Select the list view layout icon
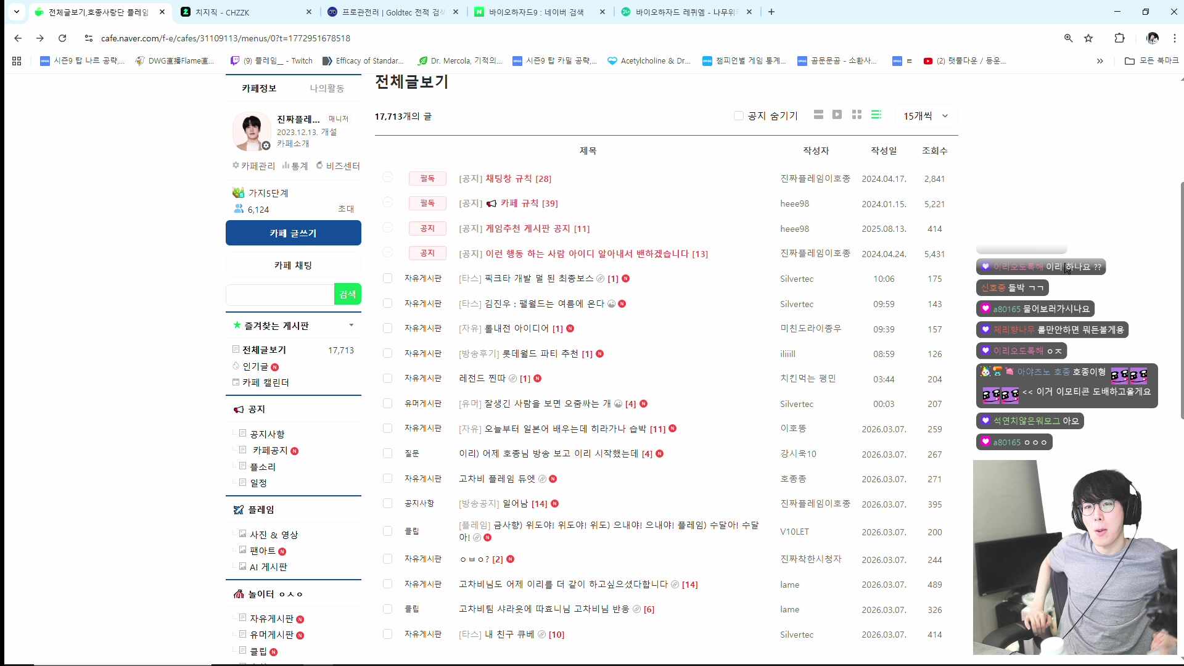This screenshot has height=666, width=1184. [876, 115]
